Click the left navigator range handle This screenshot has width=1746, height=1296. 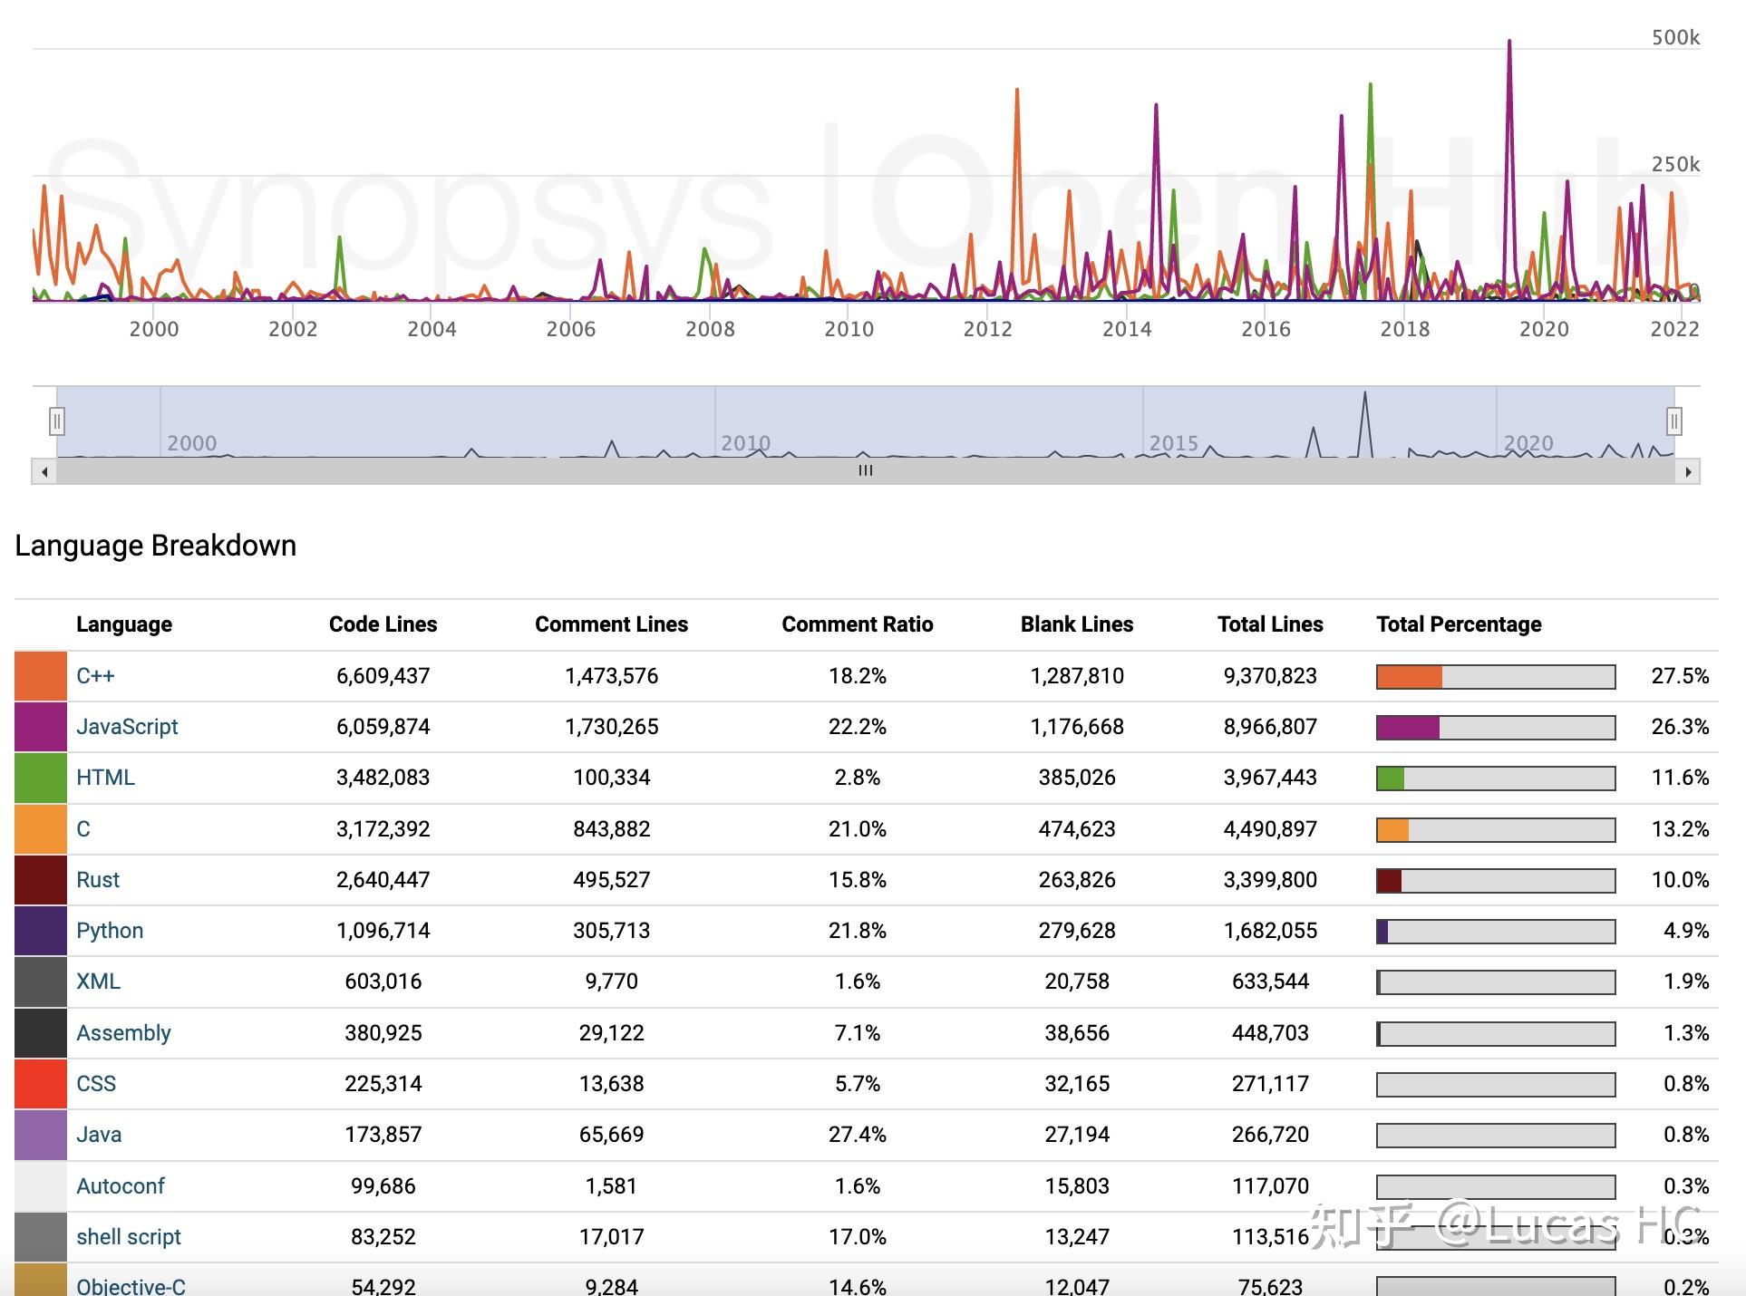(56, 421)
